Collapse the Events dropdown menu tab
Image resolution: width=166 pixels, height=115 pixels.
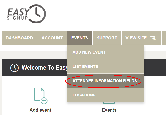(x=80, y=38)
